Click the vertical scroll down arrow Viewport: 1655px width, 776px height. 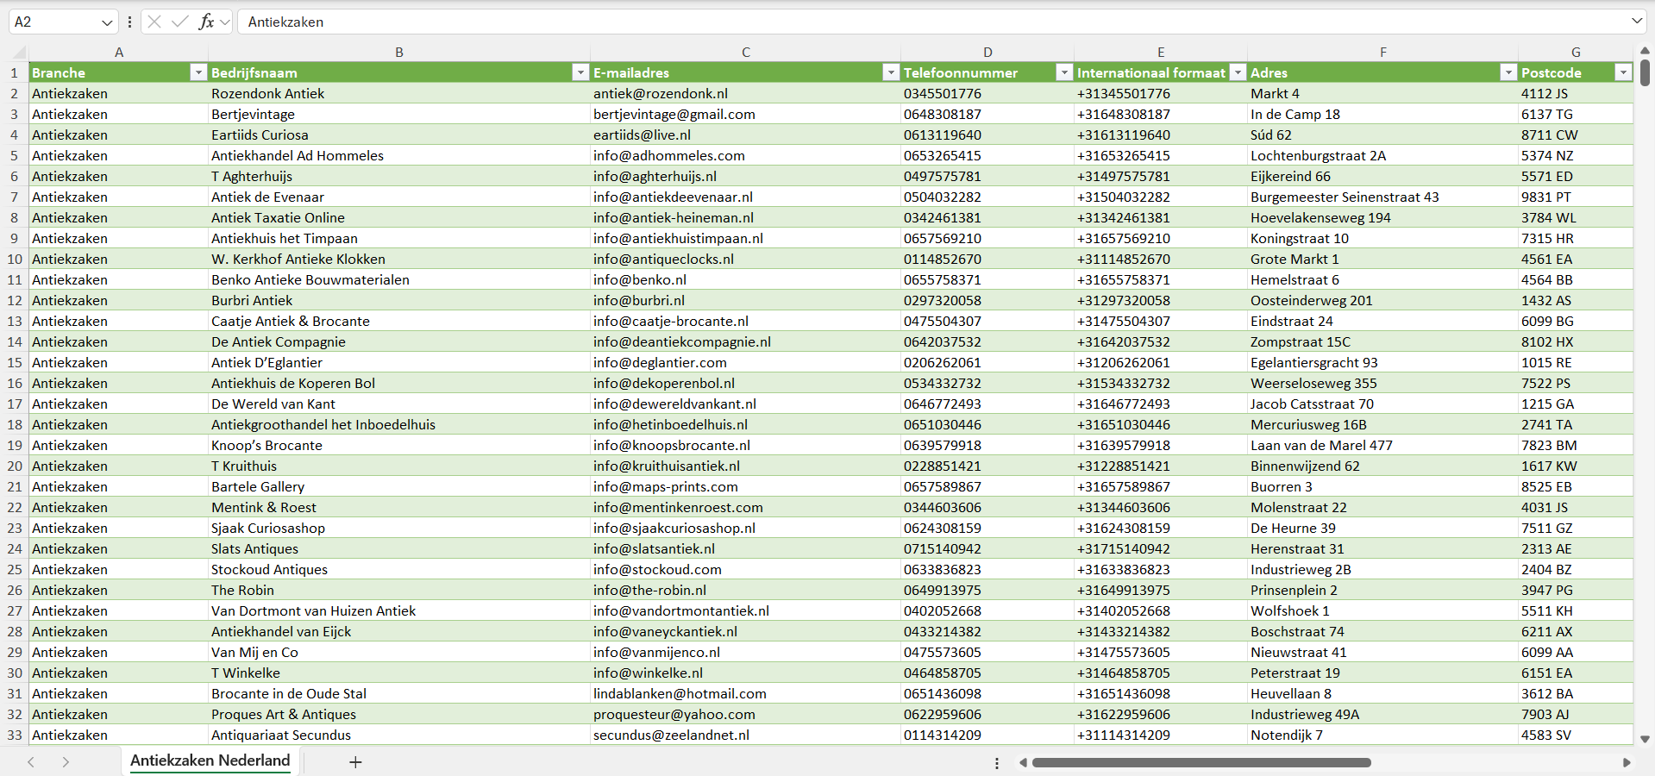click(1645, 739)
